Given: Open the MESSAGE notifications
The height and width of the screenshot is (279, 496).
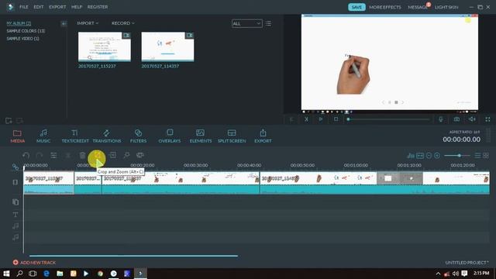Looking at the screenshot, I should [x=418, y=7].
